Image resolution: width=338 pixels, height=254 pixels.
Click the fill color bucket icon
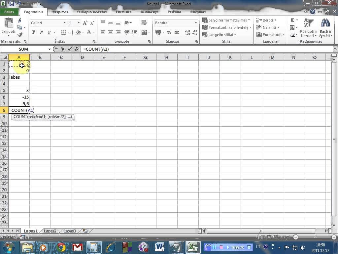(78, 32)
